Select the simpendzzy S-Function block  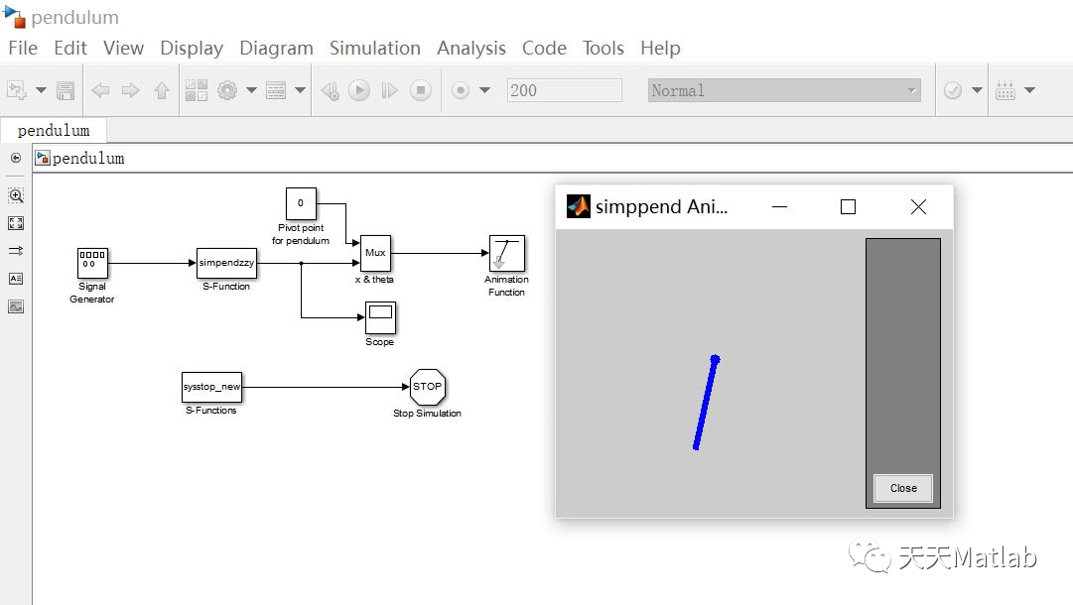[226, 263]
